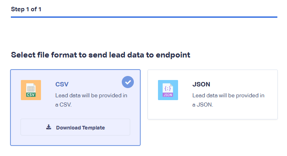
Task: Click the spreadsheet grid in CSV icon
Action: (31, 89)
